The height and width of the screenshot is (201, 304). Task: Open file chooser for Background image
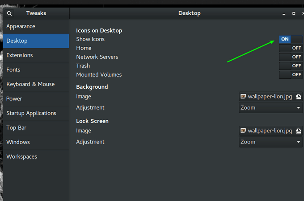298,96
